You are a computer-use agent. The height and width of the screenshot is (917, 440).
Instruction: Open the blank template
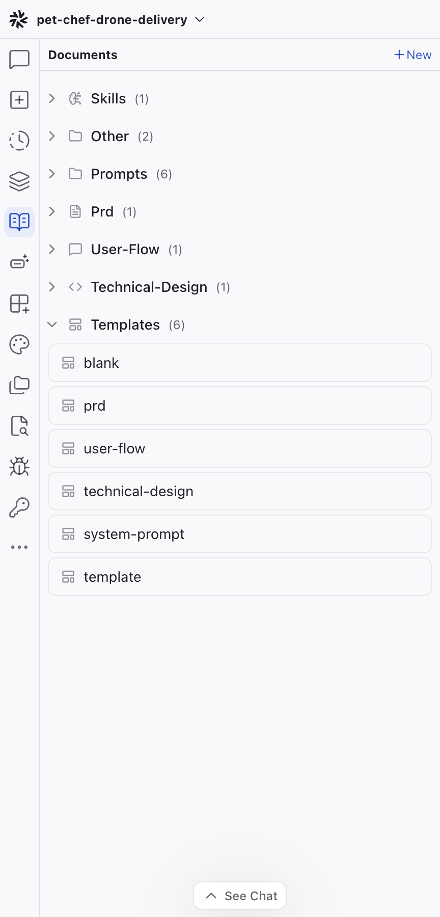tap(239, 363)
